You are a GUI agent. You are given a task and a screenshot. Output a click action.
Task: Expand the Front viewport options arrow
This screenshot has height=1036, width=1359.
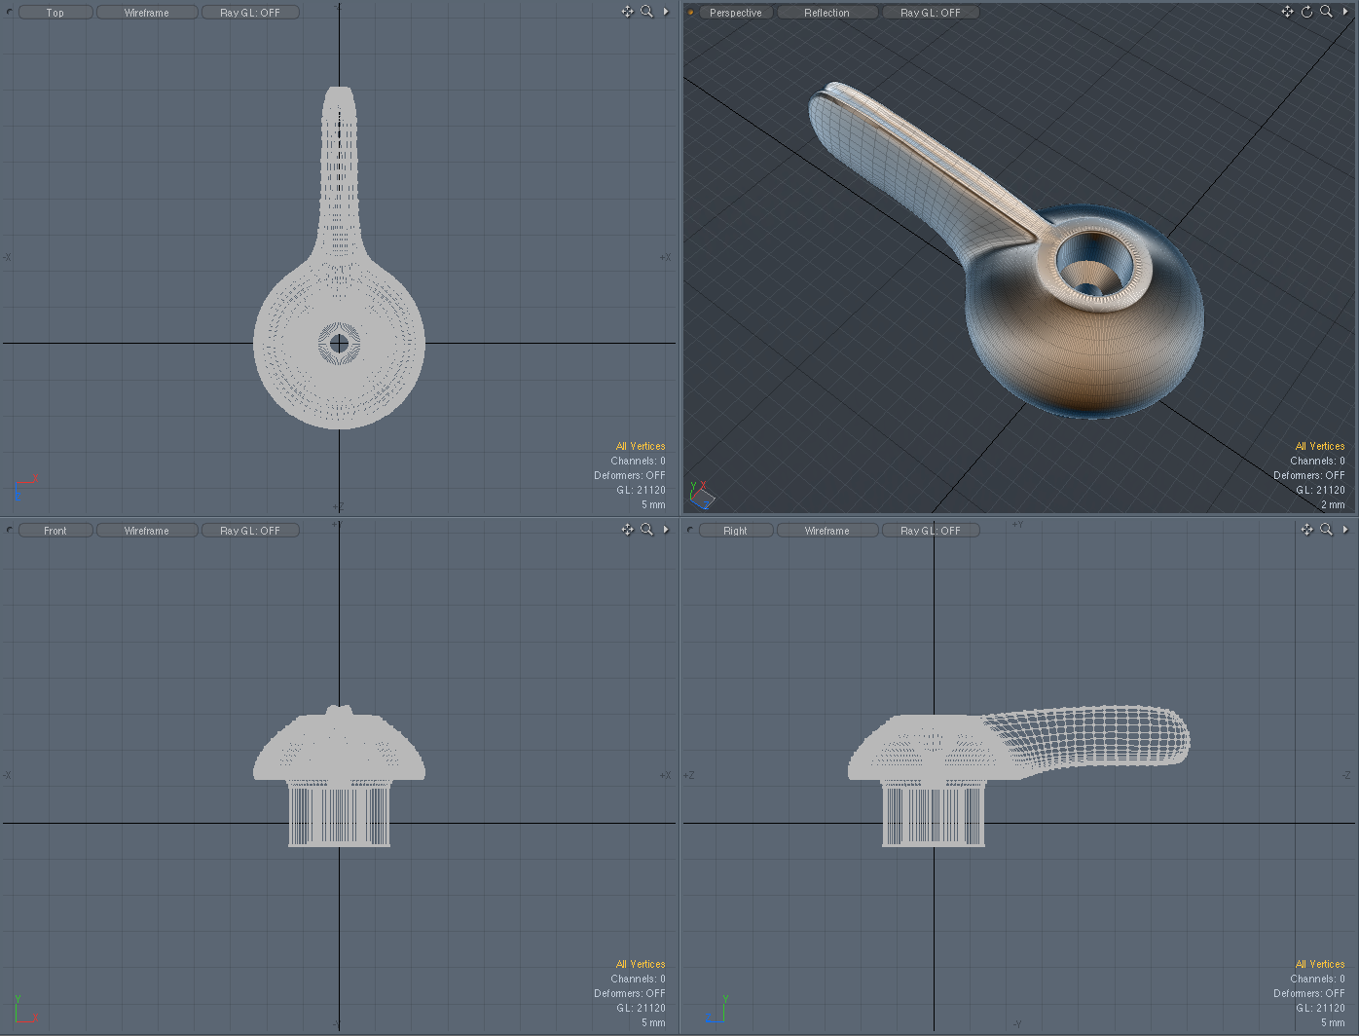[666, 530]
